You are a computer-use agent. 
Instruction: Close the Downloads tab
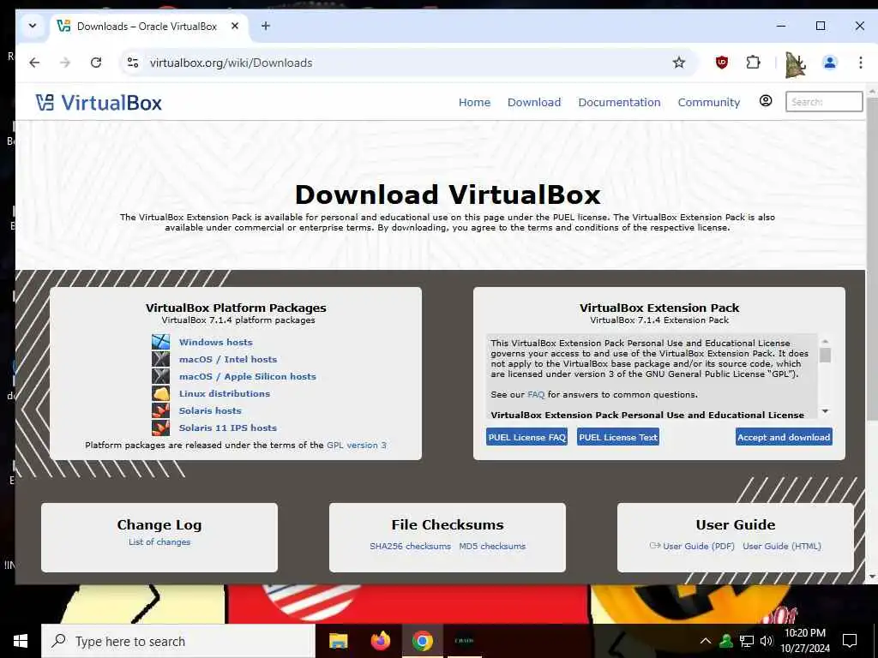(x=235, y=26)
